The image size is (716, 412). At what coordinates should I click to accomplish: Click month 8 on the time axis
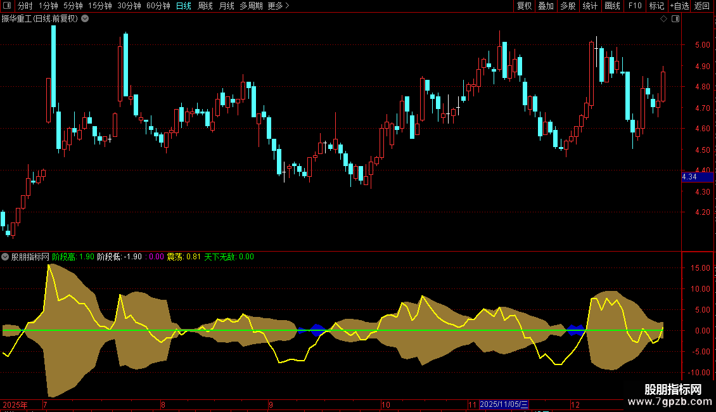pyautogui.click(x=163, y=404)
